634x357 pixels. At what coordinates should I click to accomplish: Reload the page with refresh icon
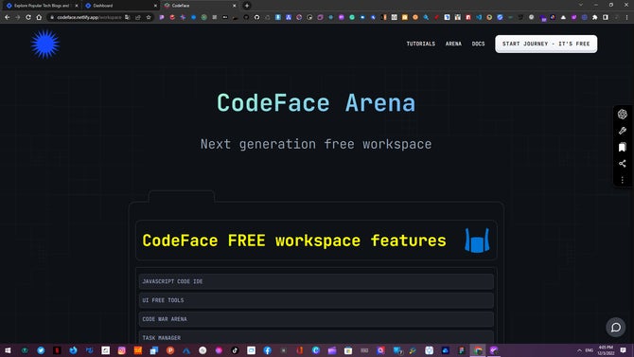tap(28, 17)
